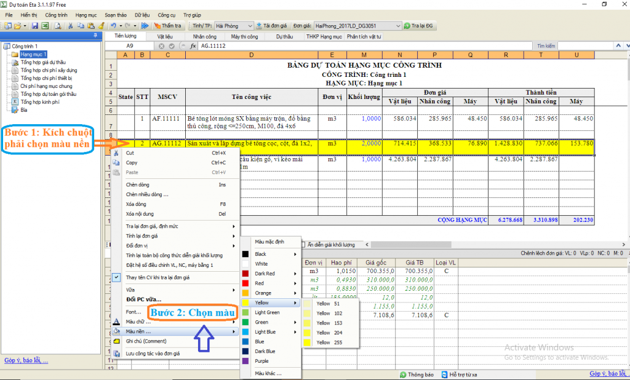Toggle Thay tên CV khi tra lại đơn giá
The image size is (630, 380).
click(x=157, y=278)
